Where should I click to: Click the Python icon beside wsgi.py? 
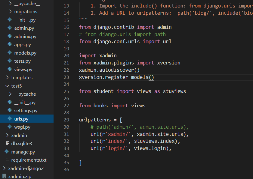click(x=10, y=127)
